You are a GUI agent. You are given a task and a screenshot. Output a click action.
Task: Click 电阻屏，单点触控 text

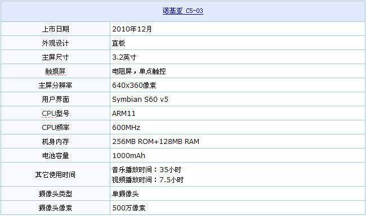[139, 71]
